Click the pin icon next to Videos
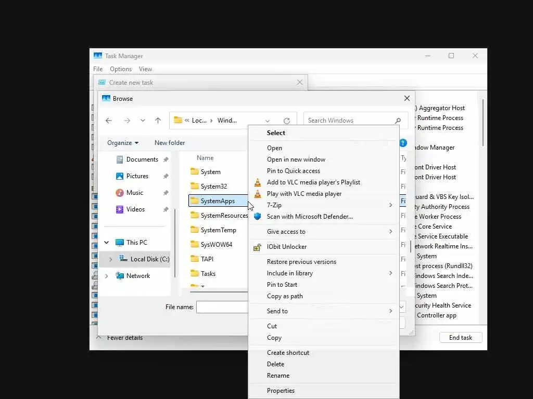This screenshot has width=533, height=399. [166, 209]
